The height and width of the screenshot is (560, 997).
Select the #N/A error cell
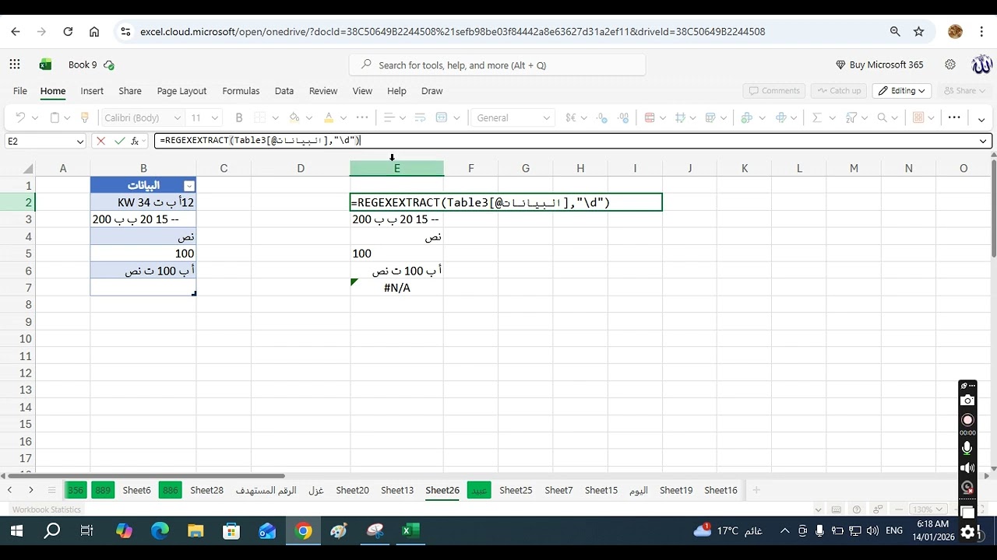[x=396, y=288]
